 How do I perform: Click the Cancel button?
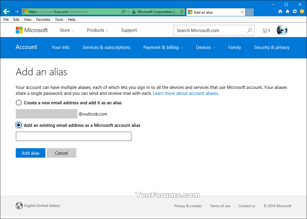pyautogui.click(x=61, y=153)
